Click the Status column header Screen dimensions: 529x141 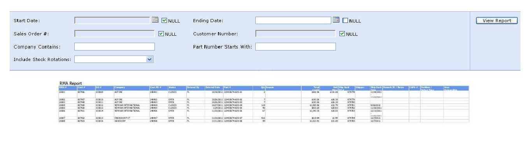click(177, 88)
